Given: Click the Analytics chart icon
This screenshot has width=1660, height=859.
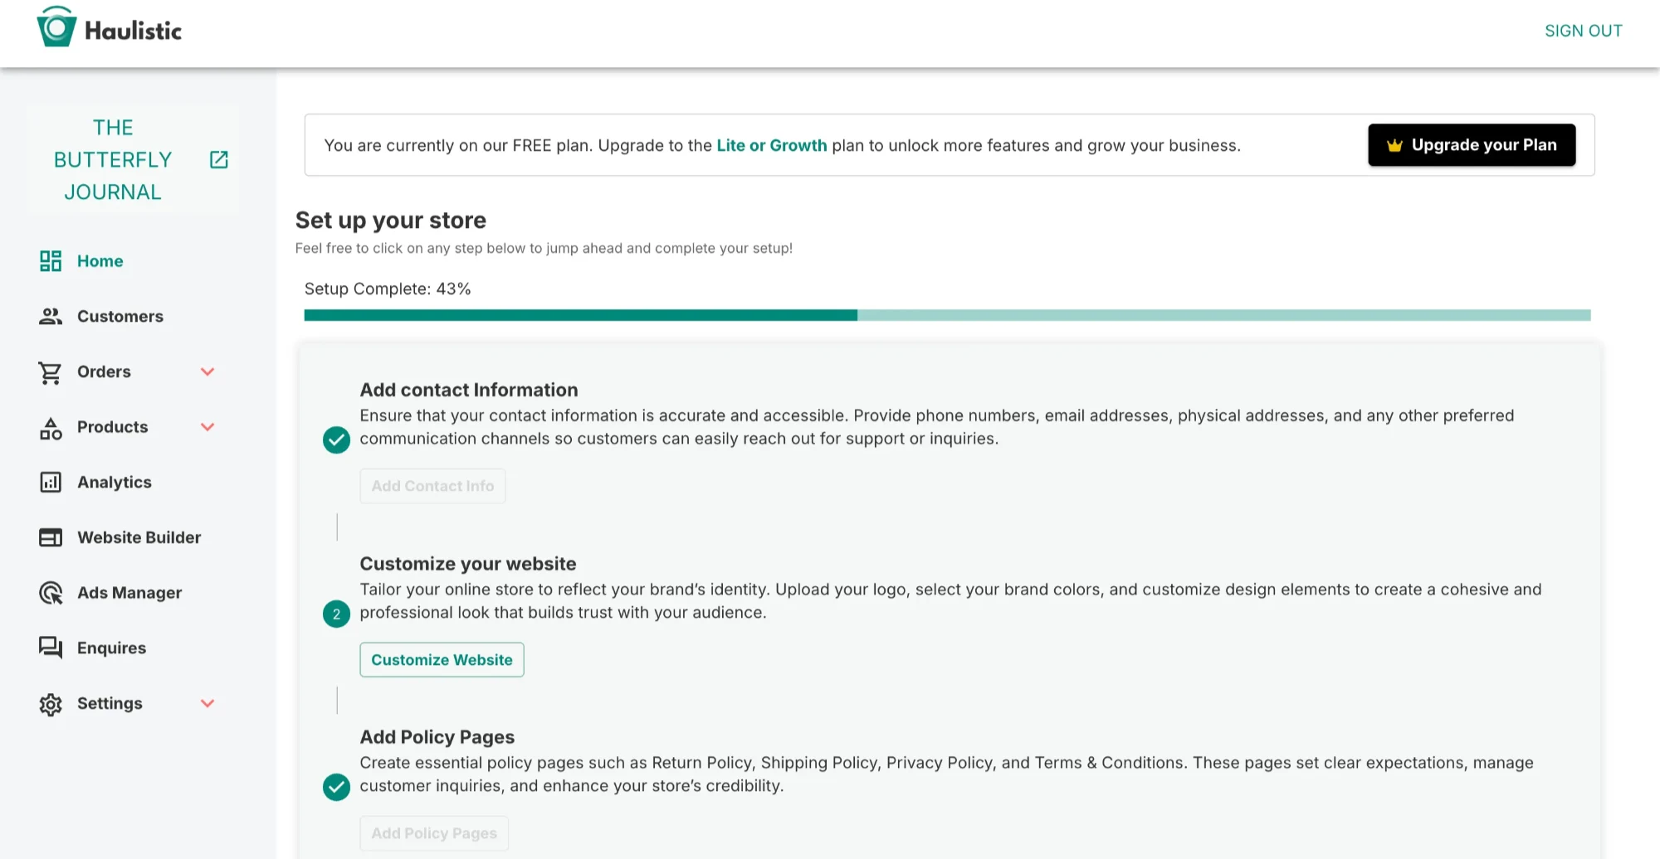Looking at the screenshot, I should tap(51, 483).
